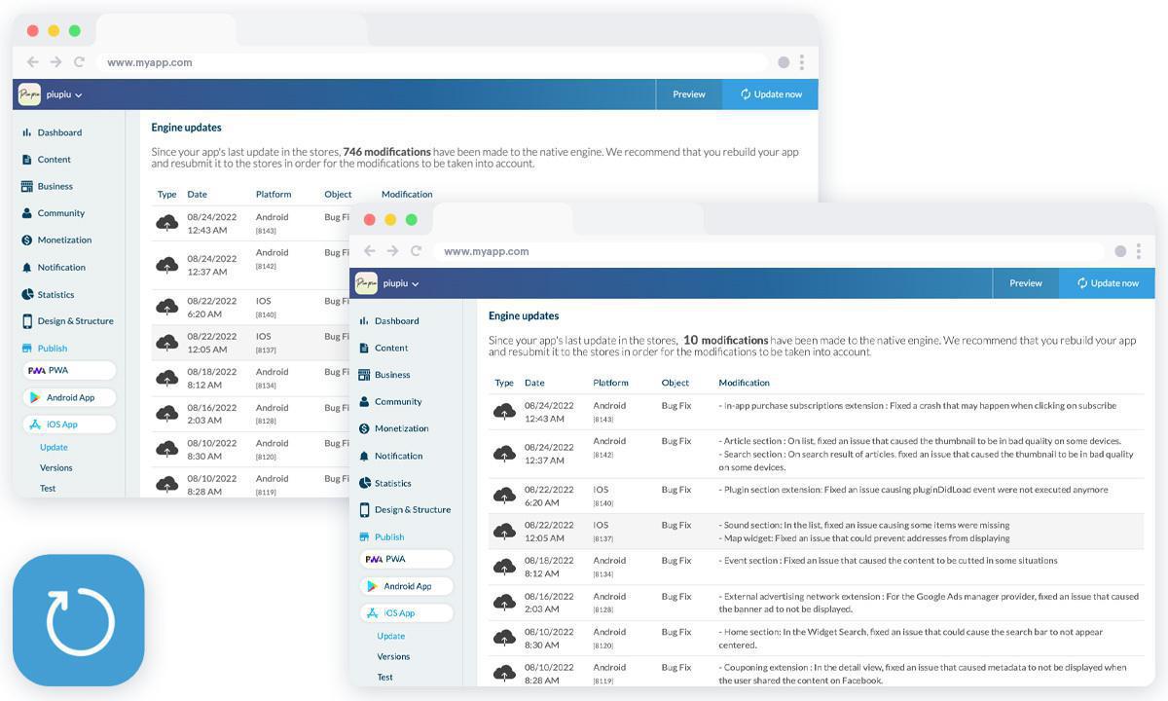The width and height of the screenshot is (1168, 701).
Task: Select the Android App pill in front sidebar
Action: (406, 586)
